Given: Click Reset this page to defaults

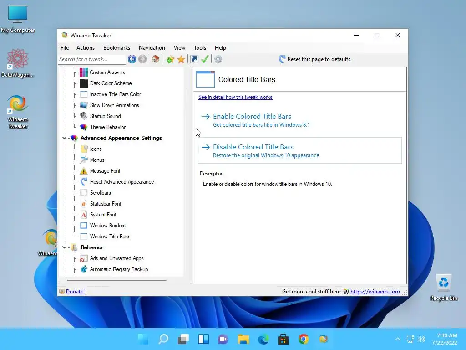Looking at the screenshot, I should (x=314, y=59).
